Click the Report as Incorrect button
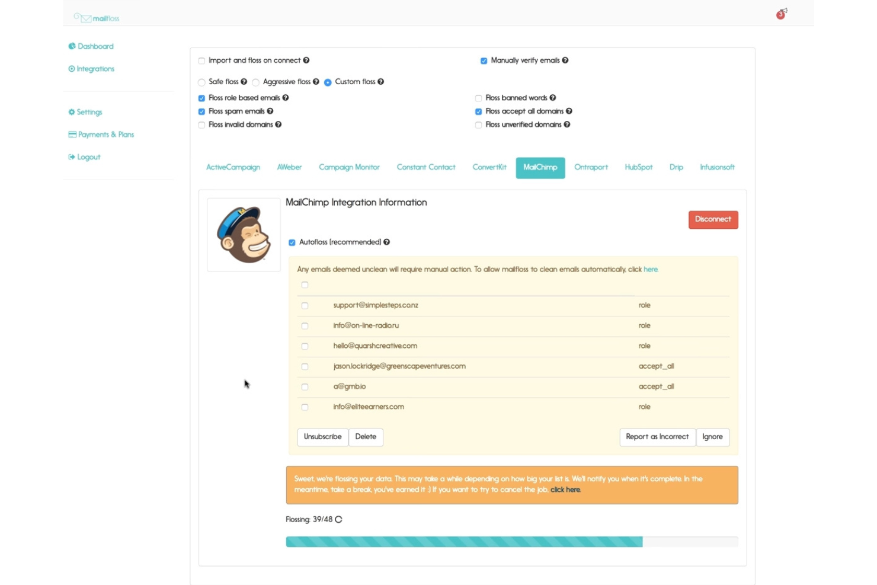 pyautogui.click(x=657, y=437)
